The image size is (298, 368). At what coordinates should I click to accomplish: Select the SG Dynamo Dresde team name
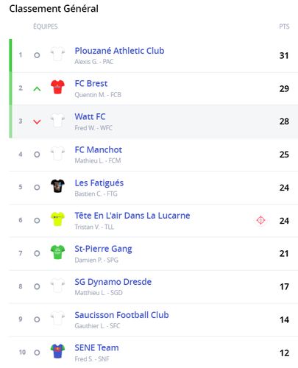113,282
